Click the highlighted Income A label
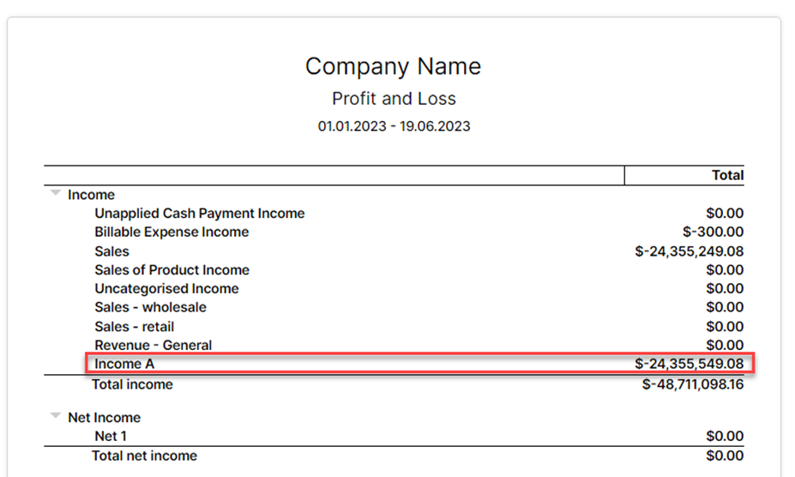Viewport: 795px width, 477px height. coord(124,365)
